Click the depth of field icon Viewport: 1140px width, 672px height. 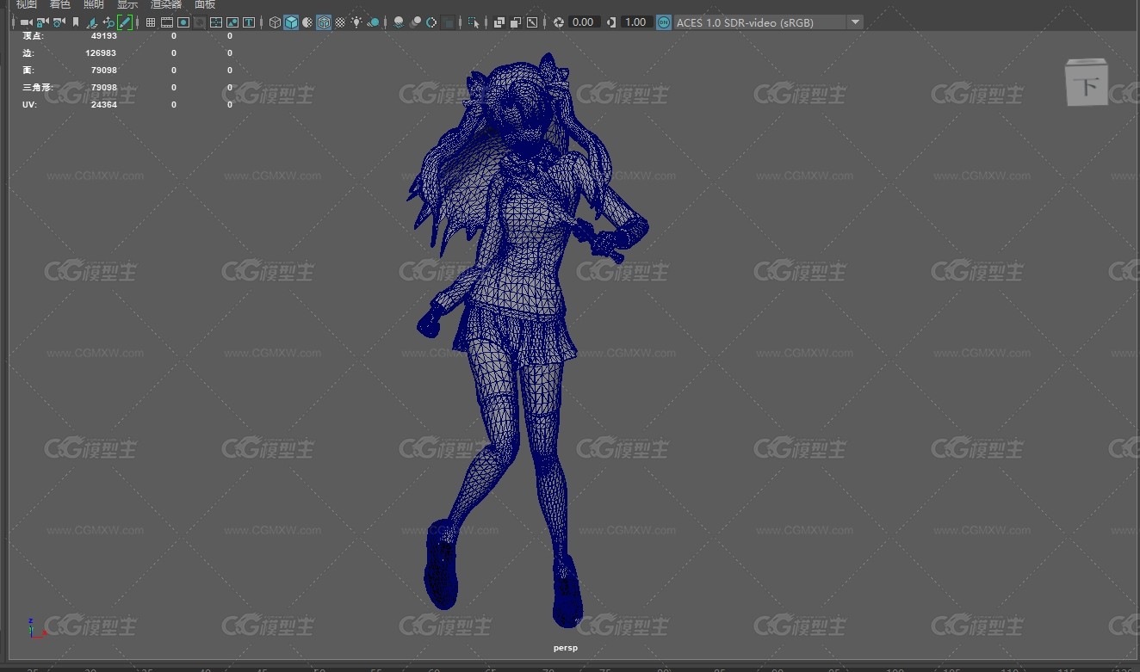point(449,22)
